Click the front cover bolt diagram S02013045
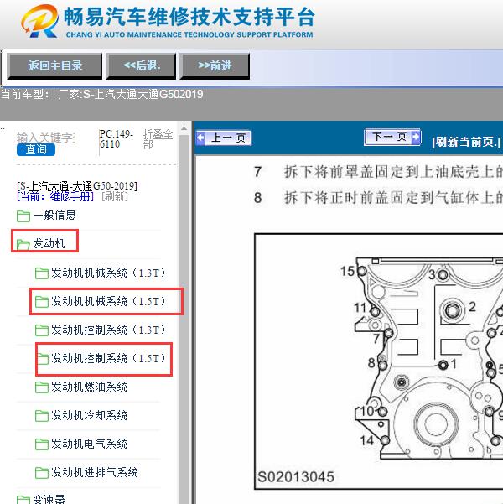The width and height of the screenshot is (503, 504). (379, 361)
